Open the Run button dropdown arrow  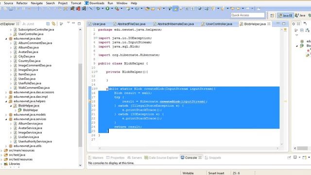pos(112,9)
